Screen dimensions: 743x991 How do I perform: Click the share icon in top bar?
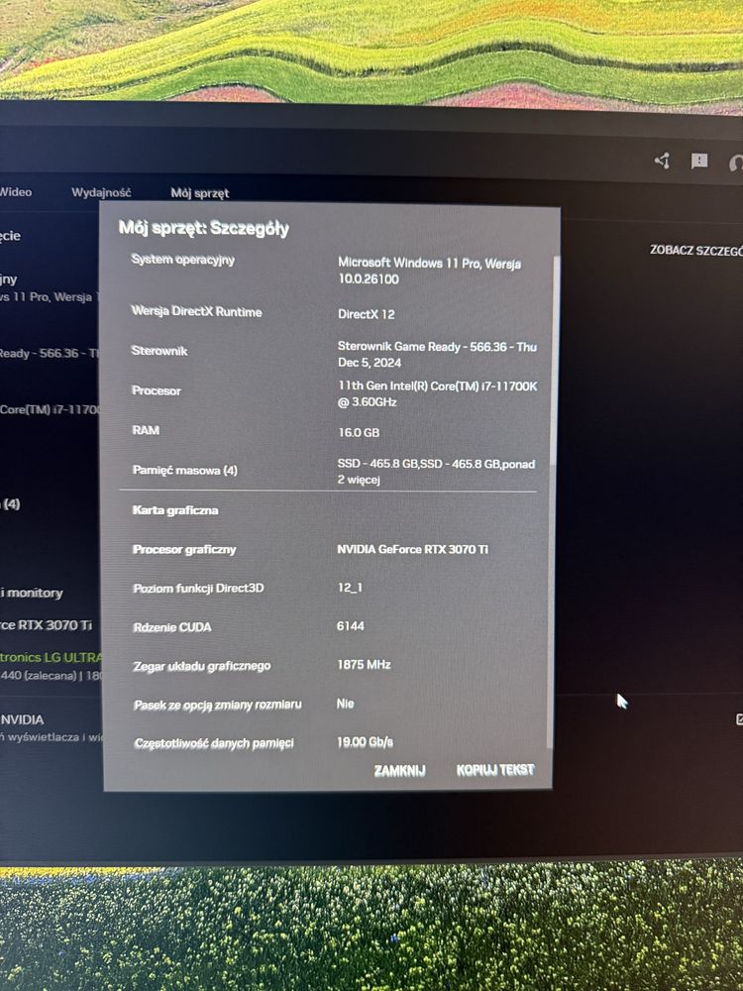click(x=662, y=162)
